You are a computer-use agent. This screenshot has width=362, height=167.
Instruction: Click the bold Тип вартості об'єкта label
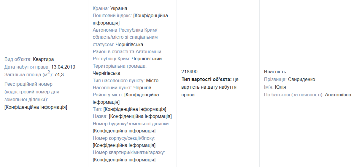[x=207, y=80]
